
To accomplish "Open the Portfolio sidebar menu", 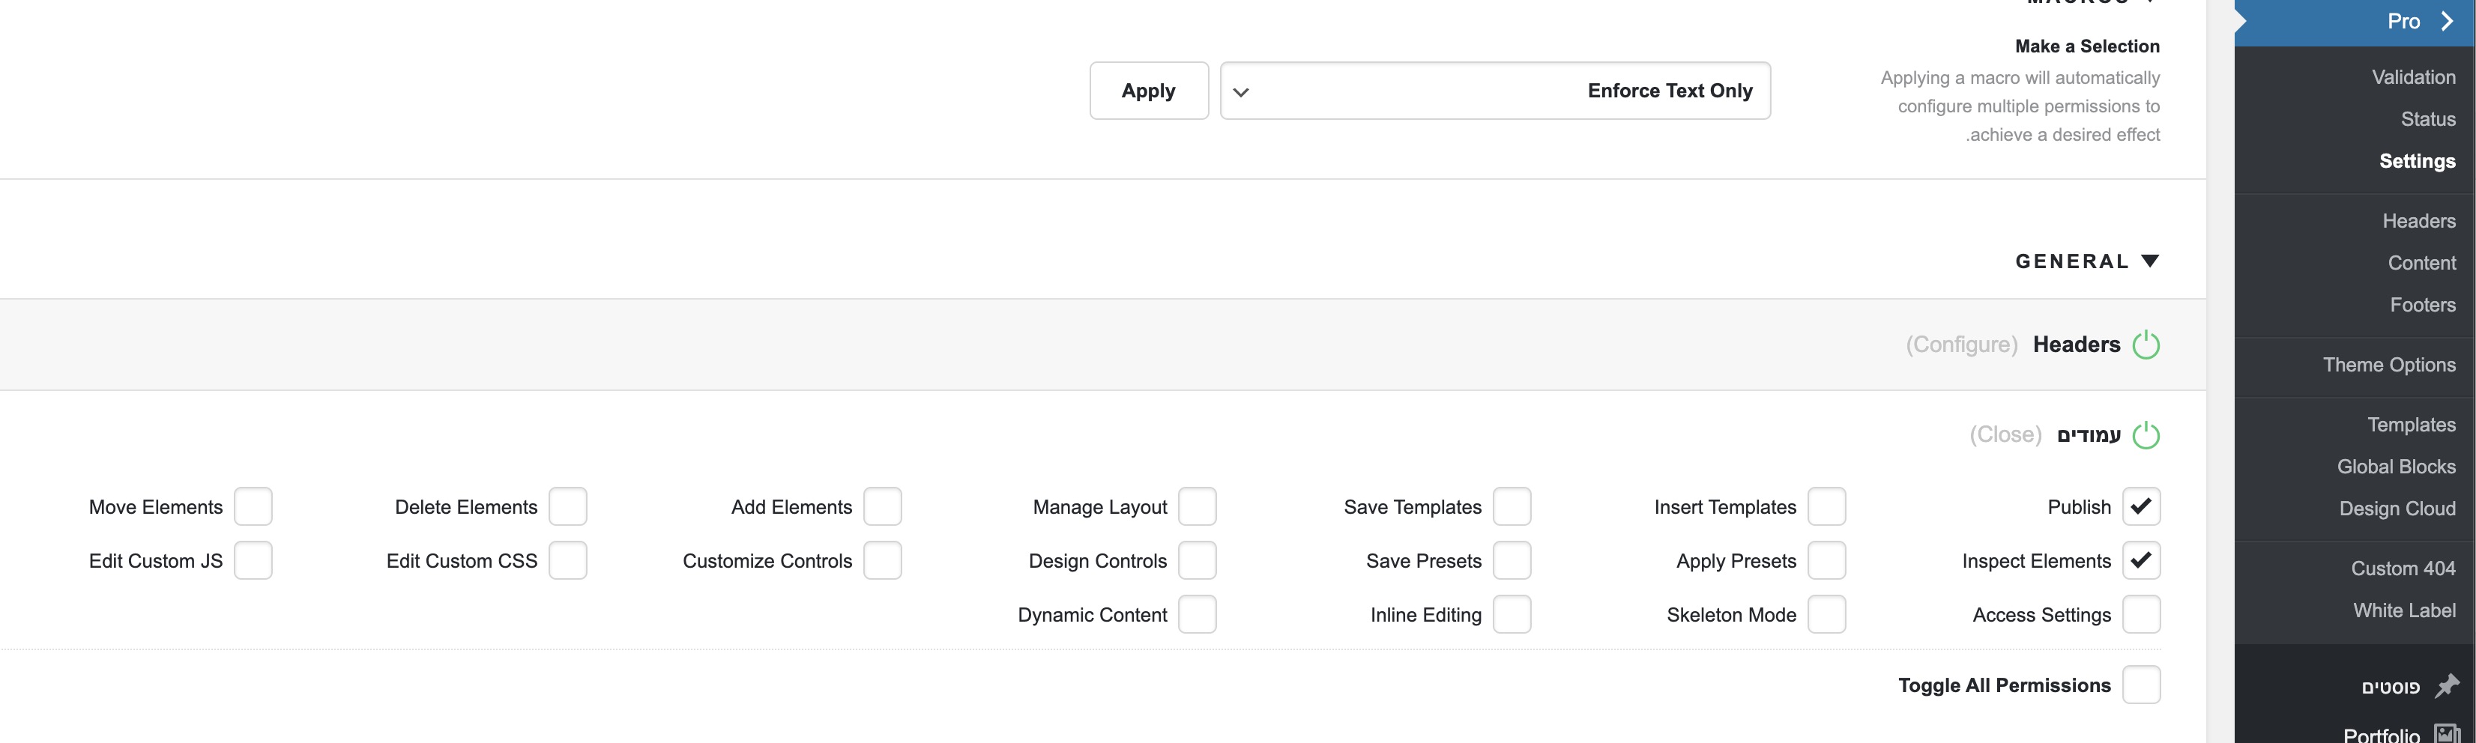I will click(2380, 734).
